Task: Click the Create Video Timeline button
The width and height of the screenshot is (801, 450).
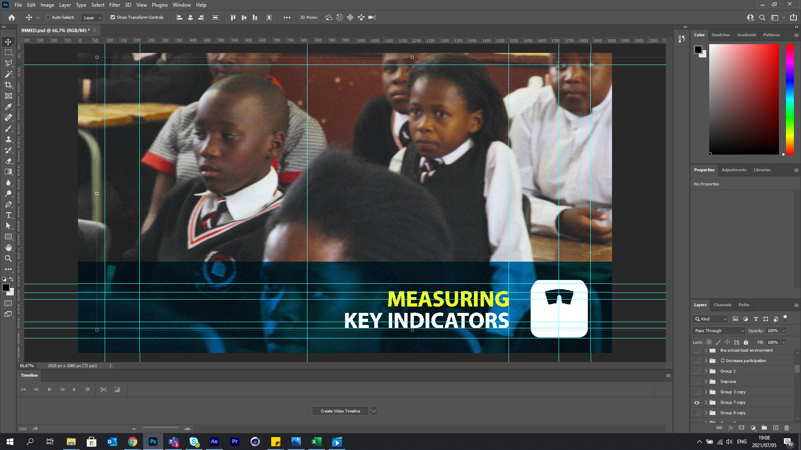Action: [x=340, y=411]
